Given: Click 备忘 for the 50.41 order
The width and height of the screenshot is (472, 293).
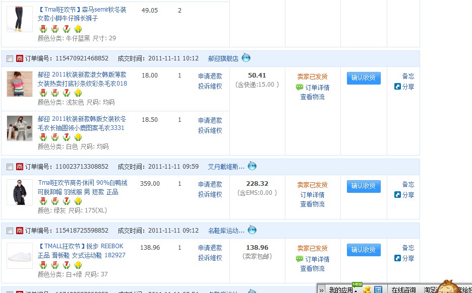Looking at the screenshot, I should coord(408,76).
